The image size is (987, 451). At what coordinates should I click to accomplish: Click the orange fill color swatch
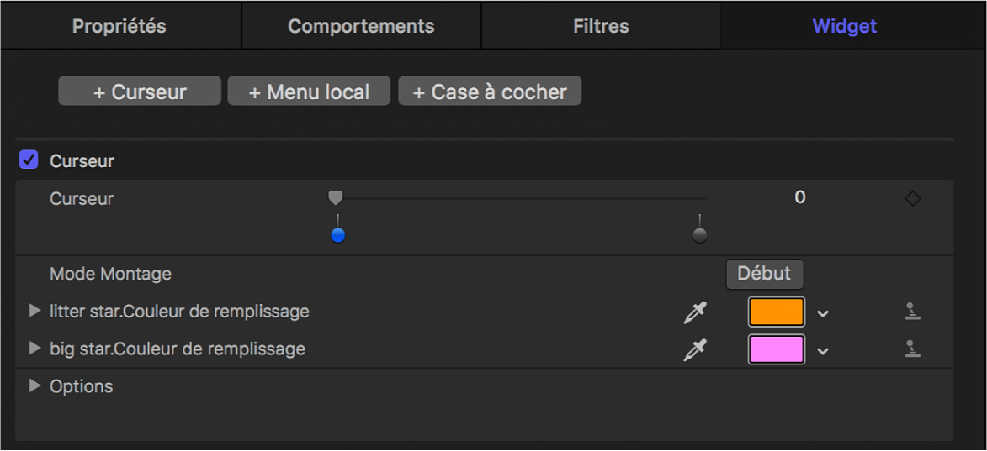click(x=776, y=312)
